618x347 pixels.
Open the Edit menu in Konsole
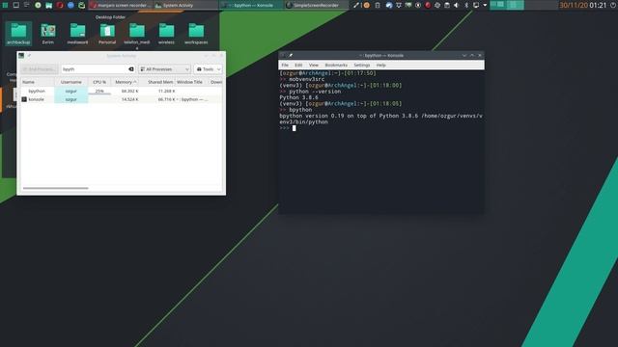pyautogui.click(x=298, y=65)
